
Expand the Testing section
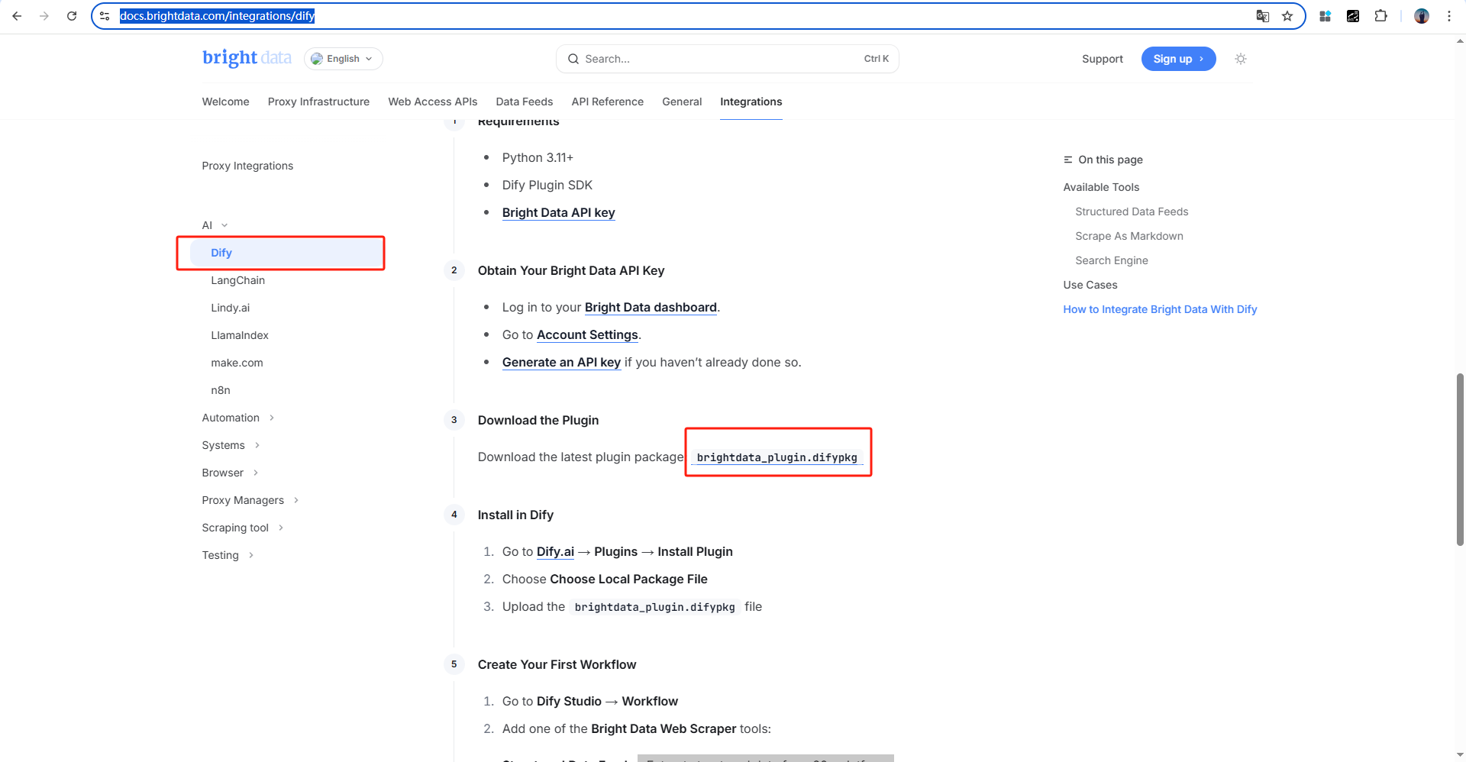pos(228,555)
